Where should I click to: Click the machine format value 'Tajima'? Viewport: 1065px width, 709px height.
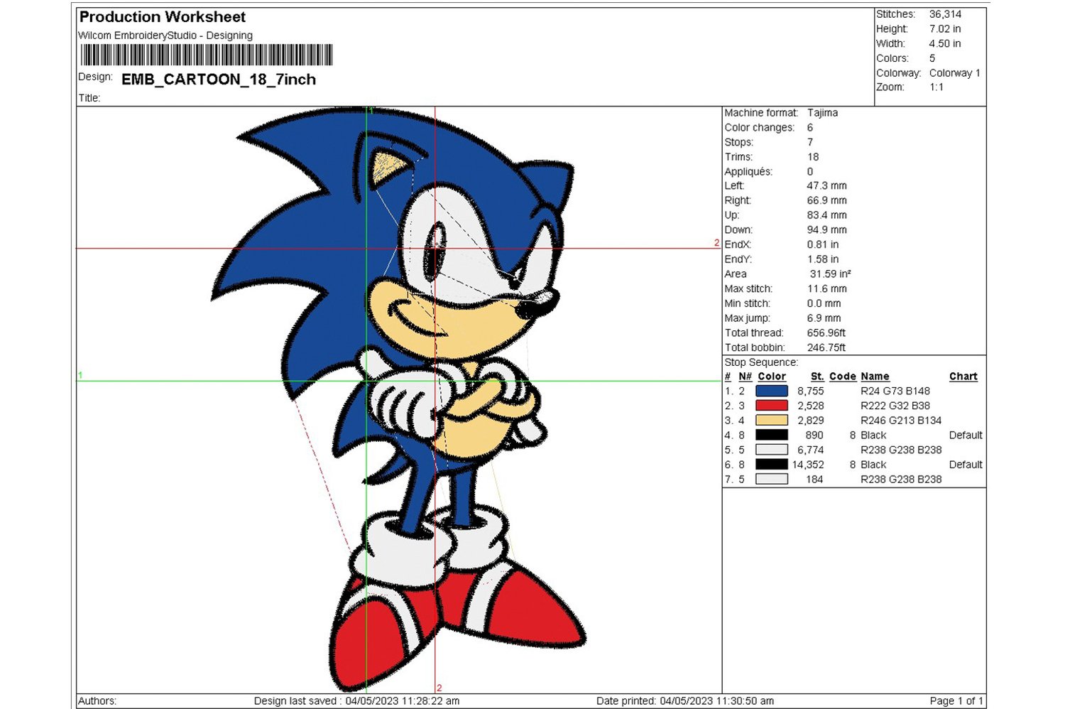point(822,113)
